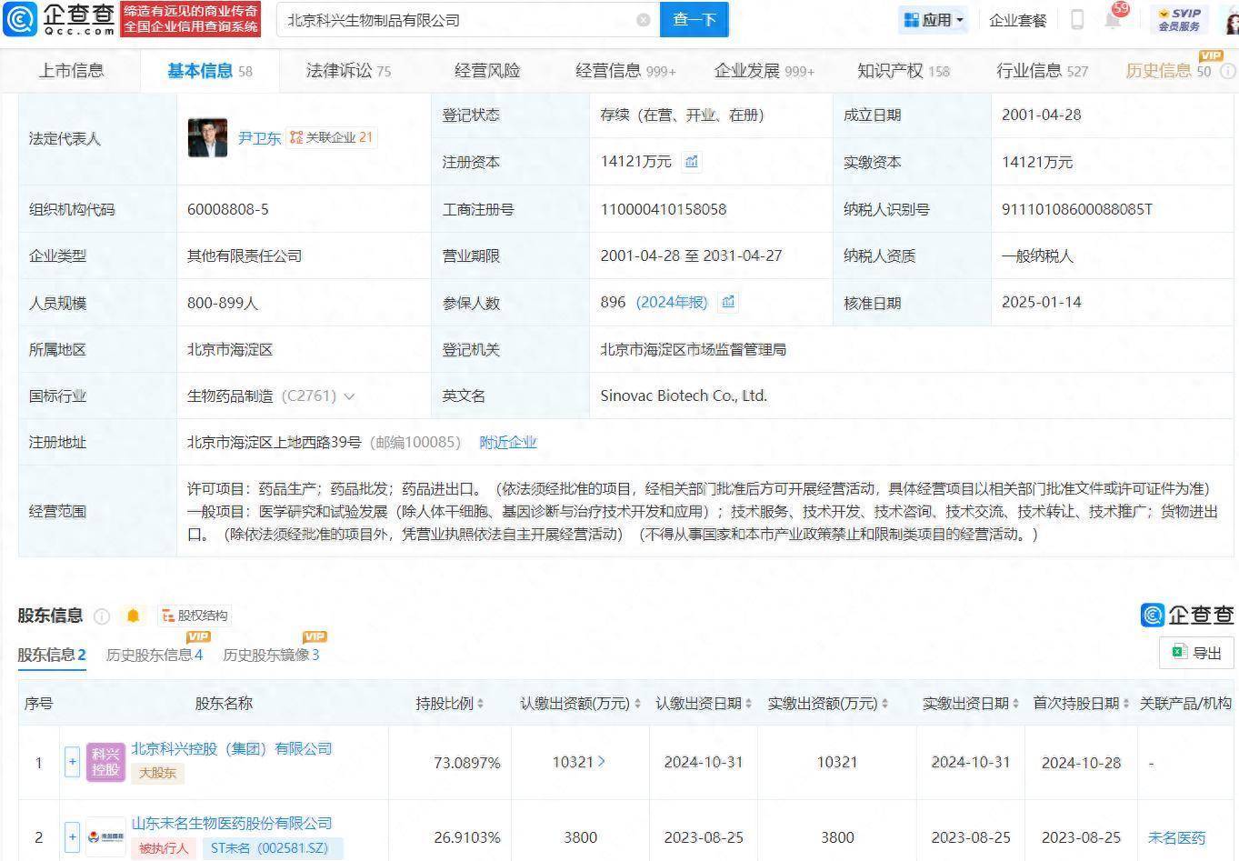Click the 26.9103% shareholding value
This screenshot has width=1239, height=861.
[x=466, y=836]
